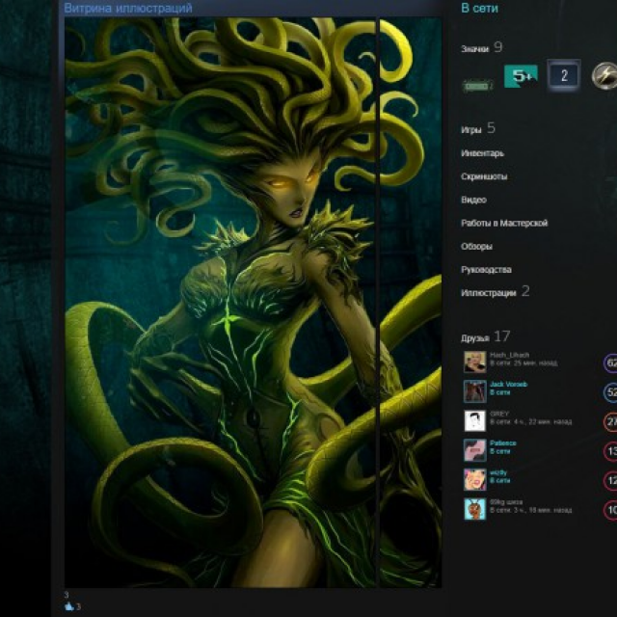Click the thumbs-up rating icon below the artwork
Viewport: 617px width, 617px height.
(69, 606)
